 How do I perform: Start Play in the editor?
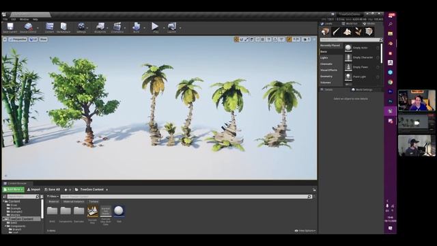tap(155, 27)
